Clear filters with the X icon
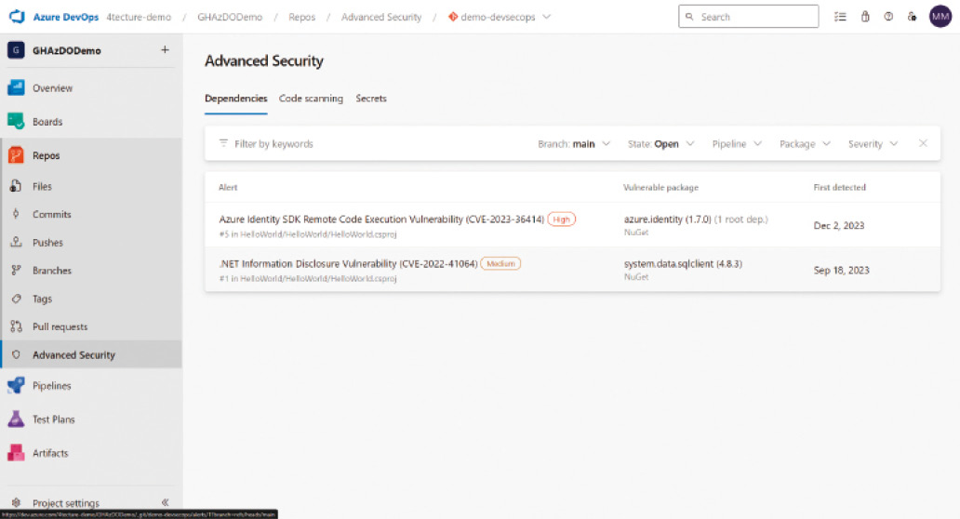Viewport: 960px width, 519px height. pyautogui.click(x=924, y=143)
